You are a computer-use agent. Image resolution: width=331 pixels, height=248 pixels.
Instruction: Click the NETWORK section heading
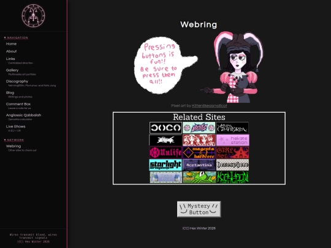14,140
